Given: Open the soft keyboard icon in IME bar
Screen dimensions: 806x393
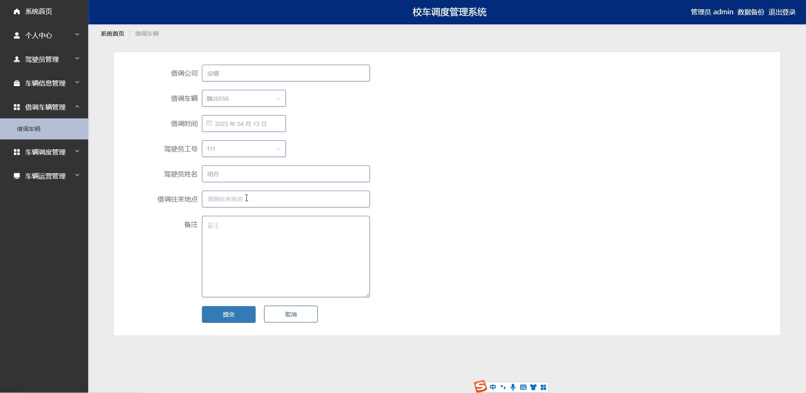Looking at the screenshot, I should coord(523,387).
